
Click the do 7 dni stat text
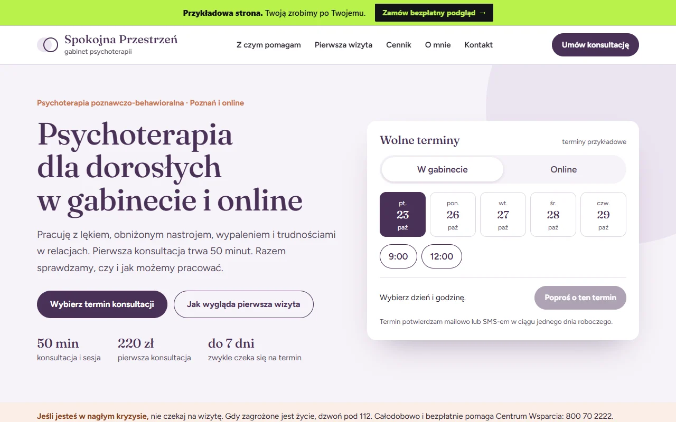click(231, 343)
